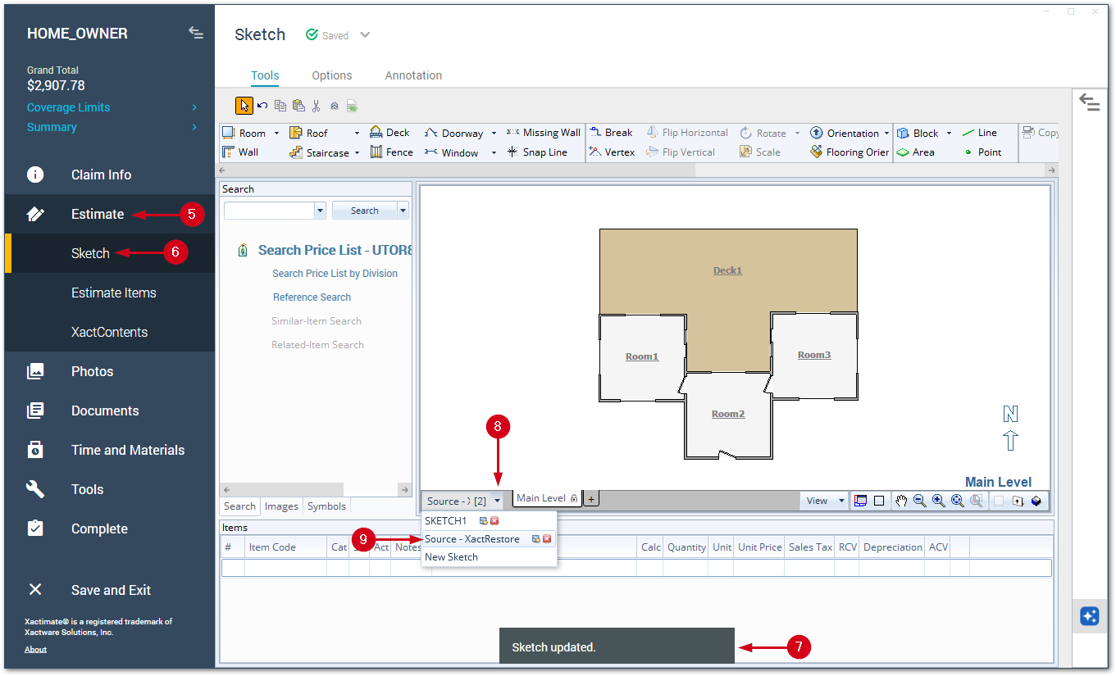Select the Vertex tool
This screenshot has width=1116, height=676.
pos(612,152)
